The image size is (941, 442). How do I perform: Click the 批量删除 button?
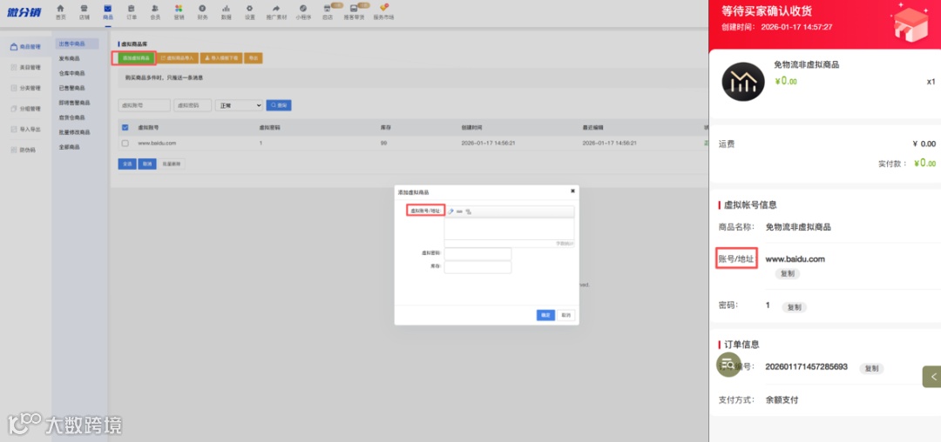(x=172, y=164)
